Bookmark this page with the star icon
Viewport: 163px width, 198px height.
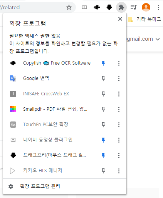click(x=69, y=7)
